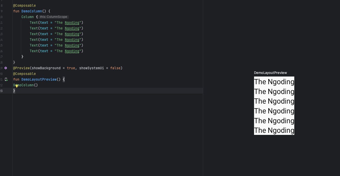This screenshot has height=176, width=340.
Task: Click the @Composable annotation above DemoColumn
Action: (25, 5)
